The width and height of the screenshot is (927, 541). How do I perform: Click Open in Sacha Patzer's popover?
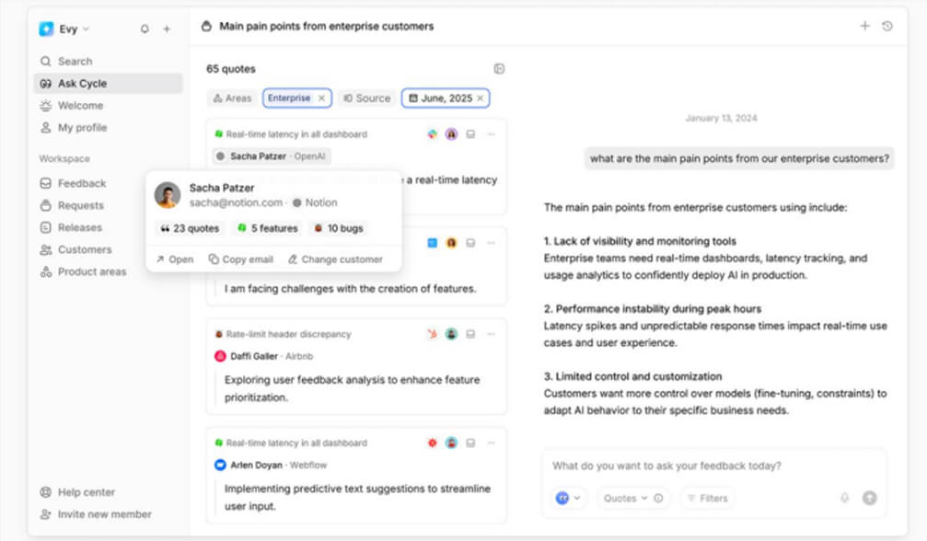point(173,259)
